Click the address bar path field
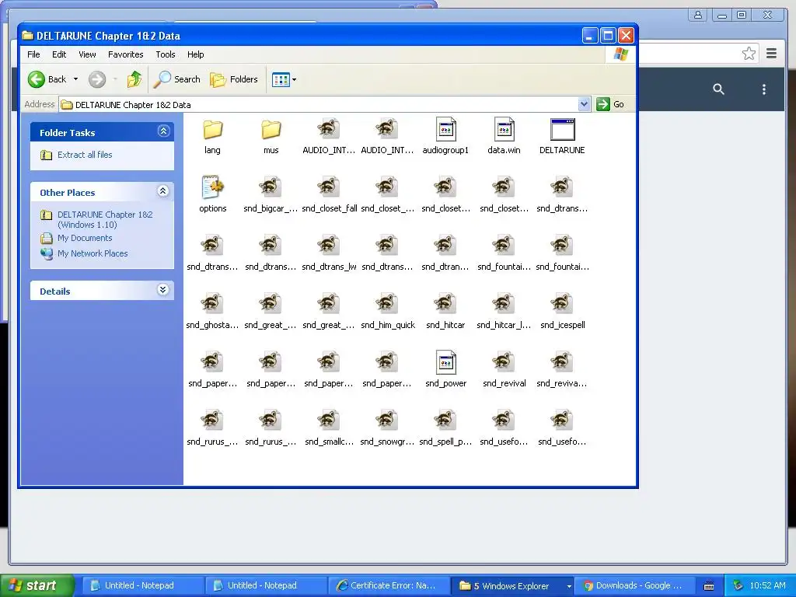 pyautogui.click(x=319, y=105)
